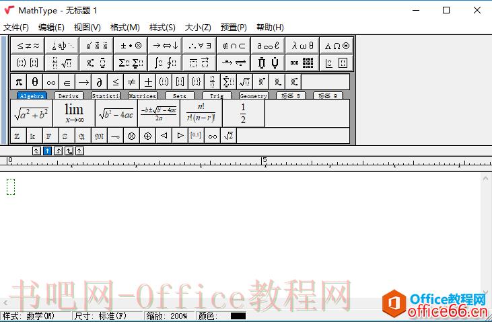Open the operator symbols palette (± • ⊗)

pos(131,46)
